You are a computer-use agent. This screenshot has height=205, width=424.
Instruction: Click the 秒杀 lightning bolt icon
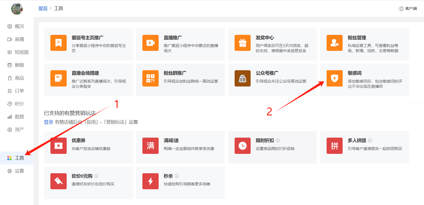click(150, 181)
